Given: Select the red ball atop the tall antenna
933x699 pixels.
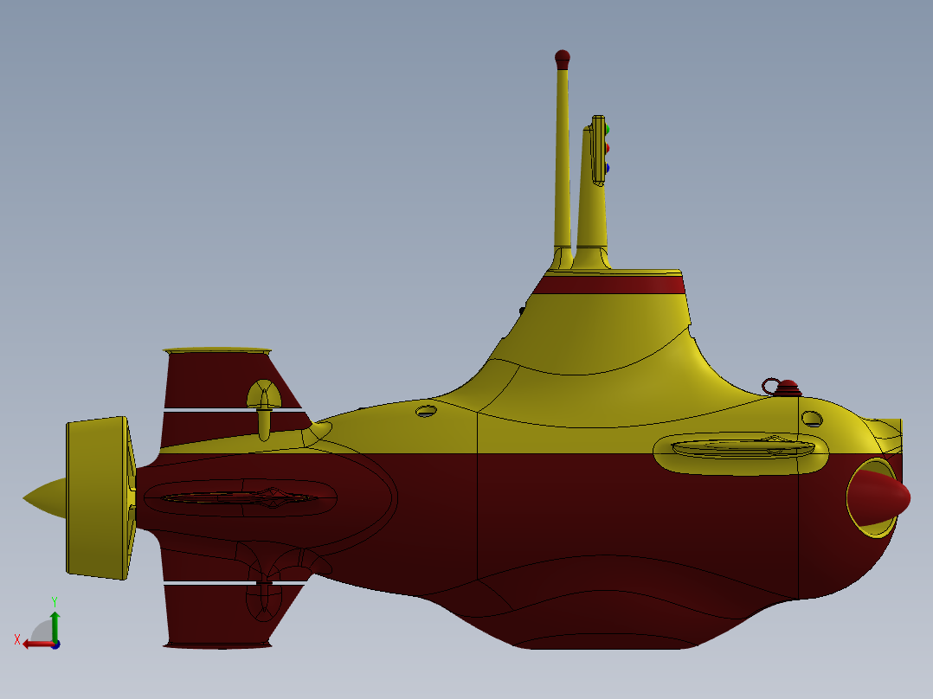Looking at the screenshot, I should click(x=563, y=59).
